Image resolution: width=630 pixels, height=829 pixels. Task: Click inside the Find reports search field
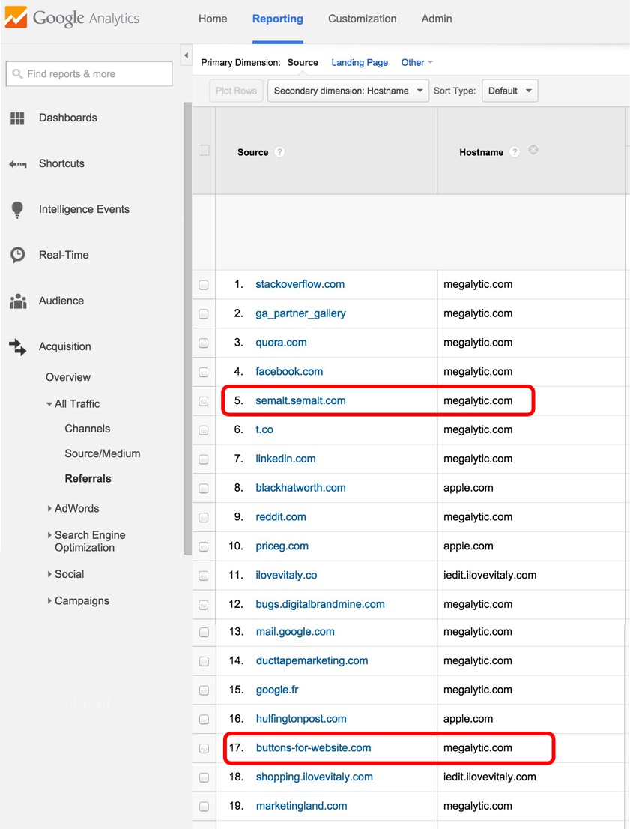click(x=88, y=73)
